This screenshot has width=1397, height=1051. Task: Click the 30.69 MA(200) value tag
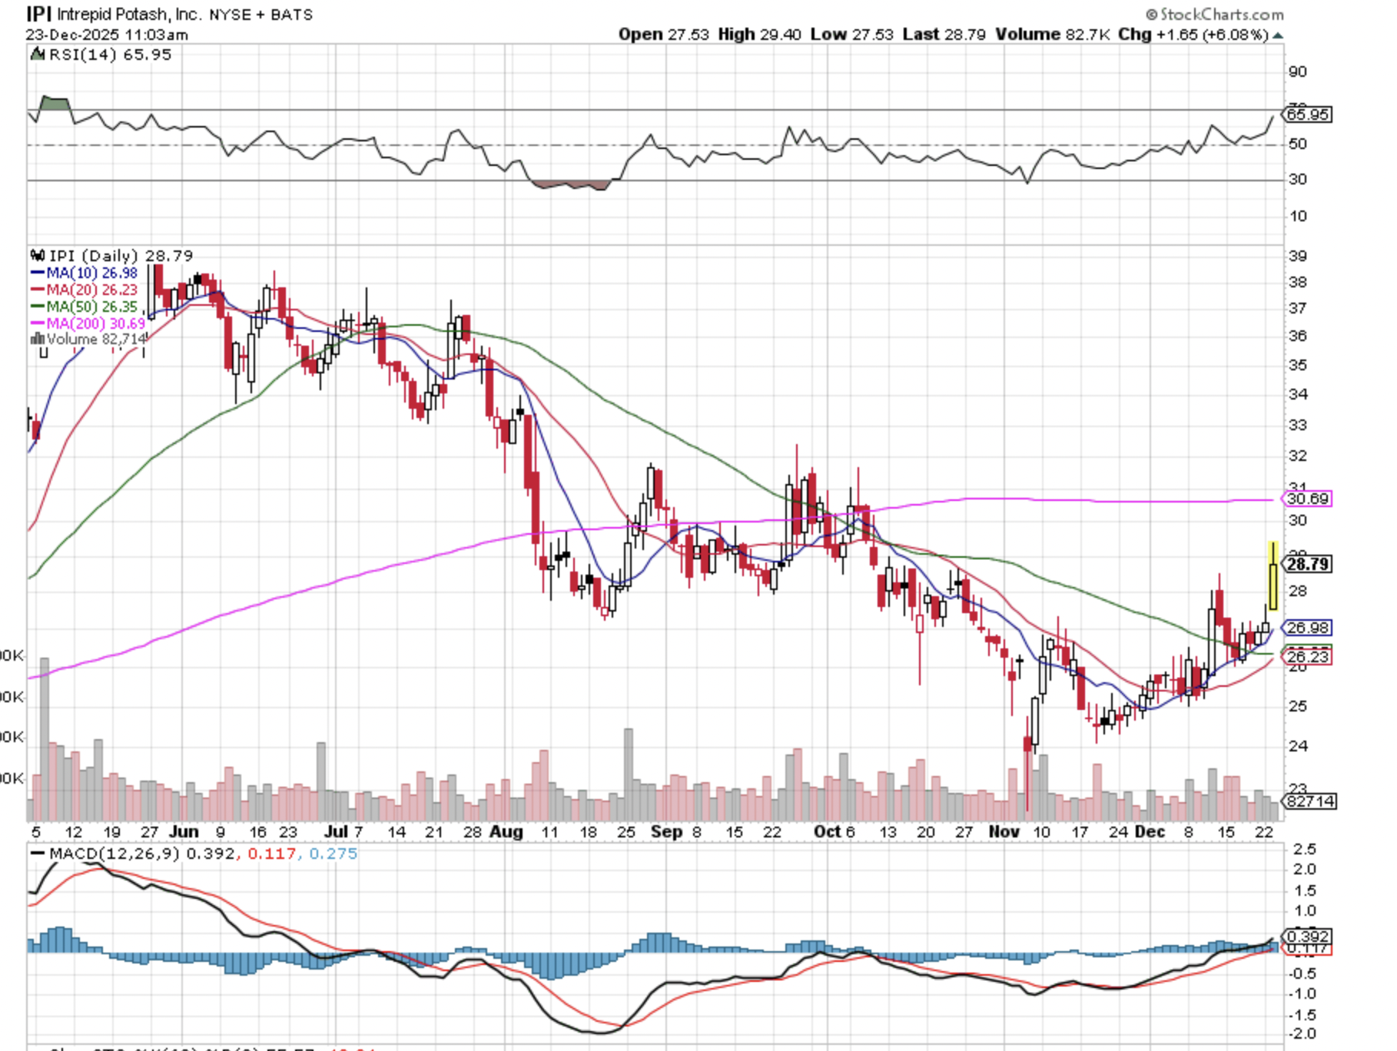coord(1307,499)
